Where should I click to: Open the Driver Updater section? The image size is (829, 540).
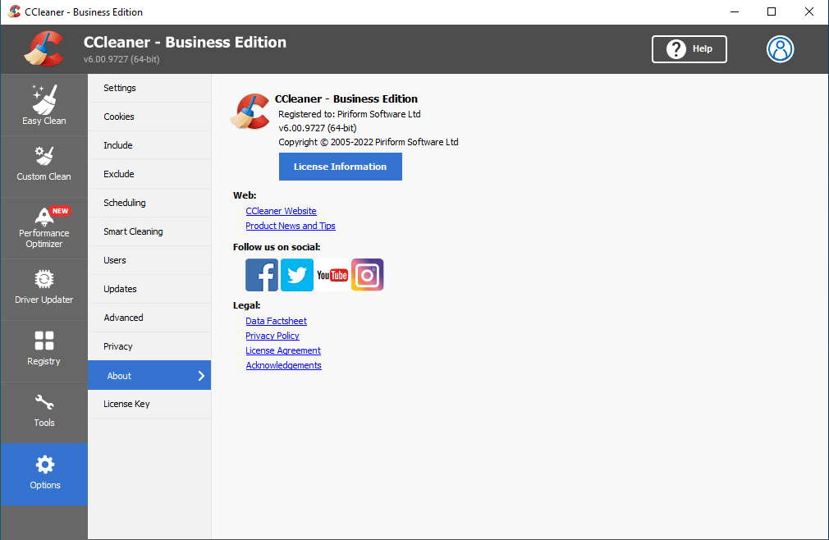[x=44, y=290]
